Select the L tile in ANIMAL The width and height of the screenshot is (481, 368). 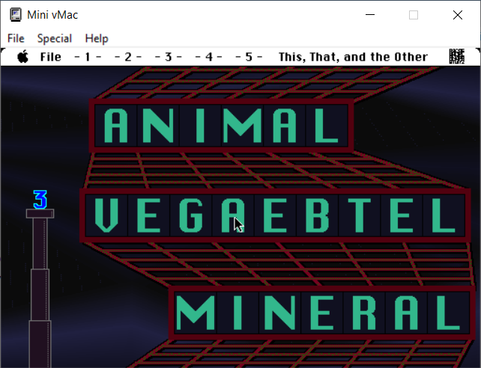pyautogui.click(x=327, y=126)
